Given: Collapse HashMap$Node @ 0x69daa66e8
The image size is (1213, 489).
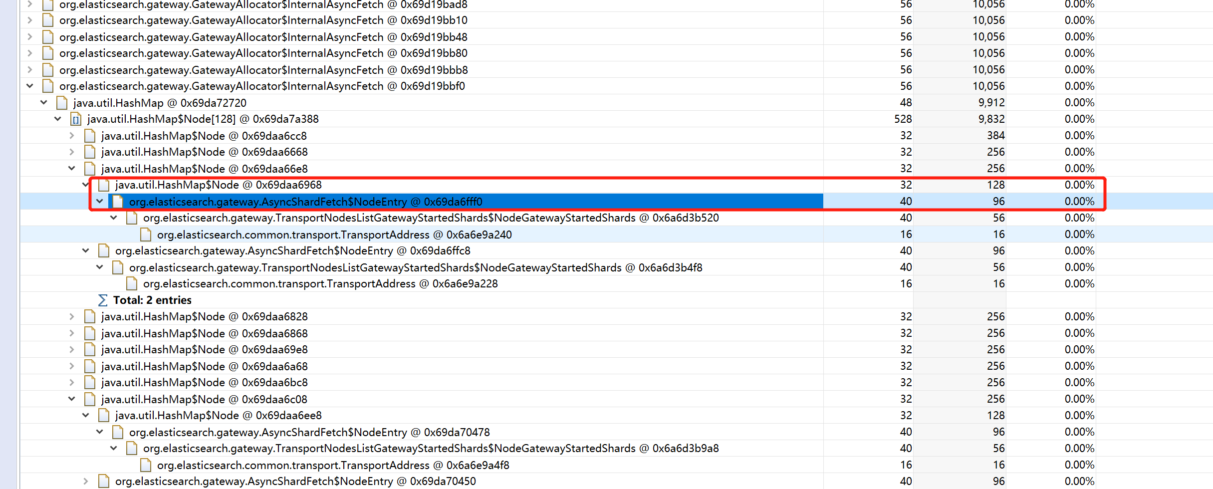Looking at the screenshot, I should pyautogui.click(x=72, y=169).
